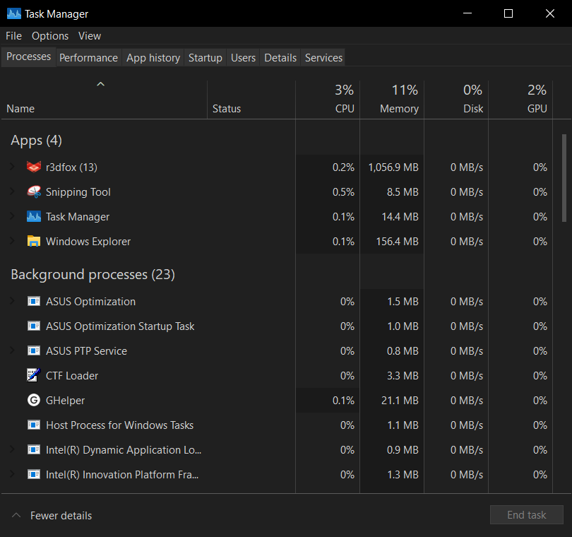The width and height of the screenshot is (572, 537).
Task: Sort processes by Disk column
Action: click(x=456, y=100)
